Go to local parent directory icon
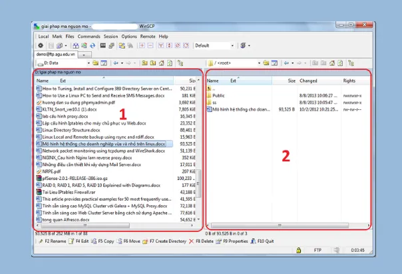 (144, 63)
